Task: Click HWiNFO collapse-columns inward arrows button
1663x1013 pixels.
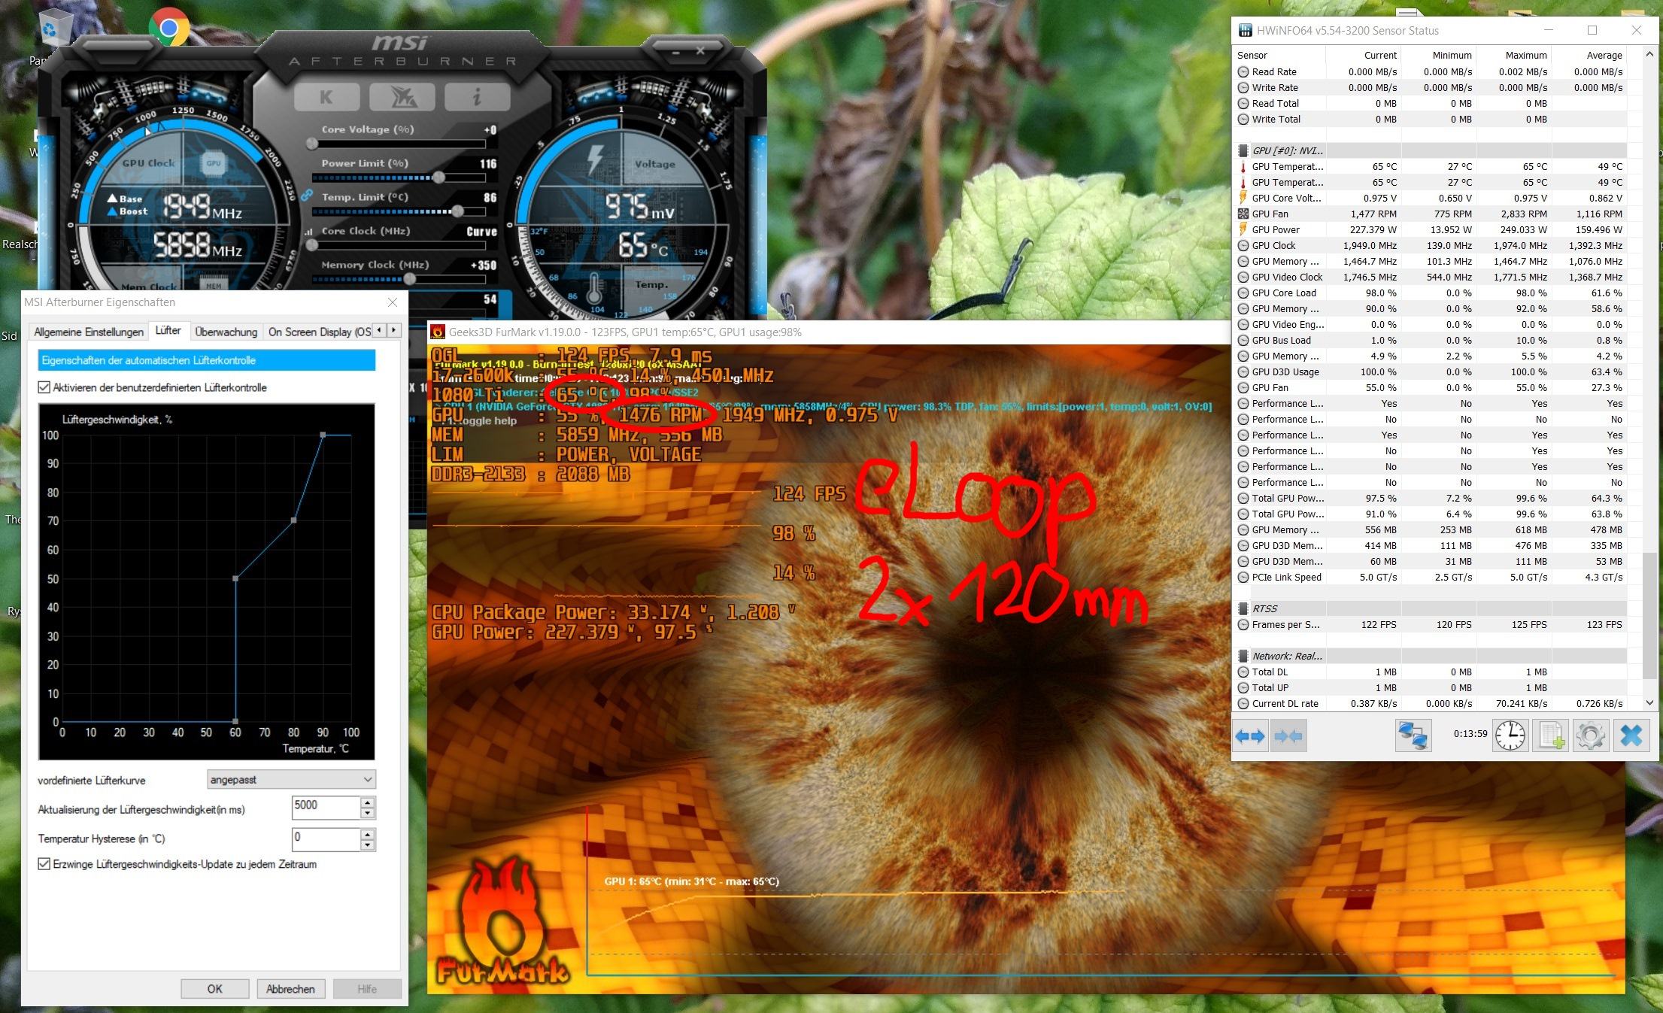Action: pyautogui.click(x=1288, y=735)
